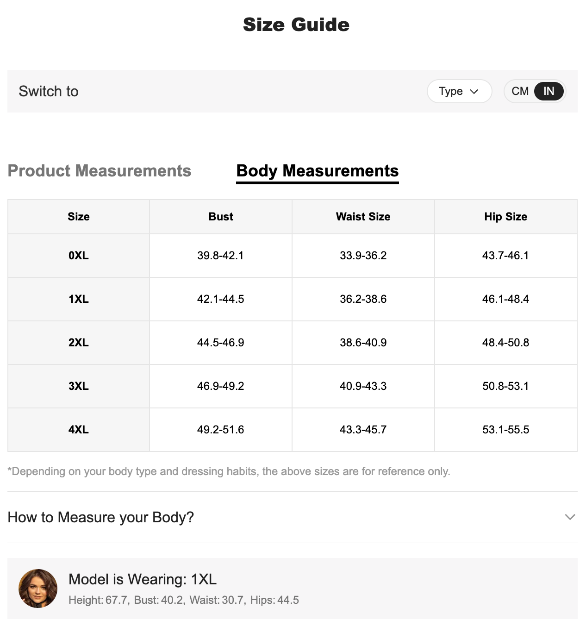Select the 4XL size row label

pos(79,430)
